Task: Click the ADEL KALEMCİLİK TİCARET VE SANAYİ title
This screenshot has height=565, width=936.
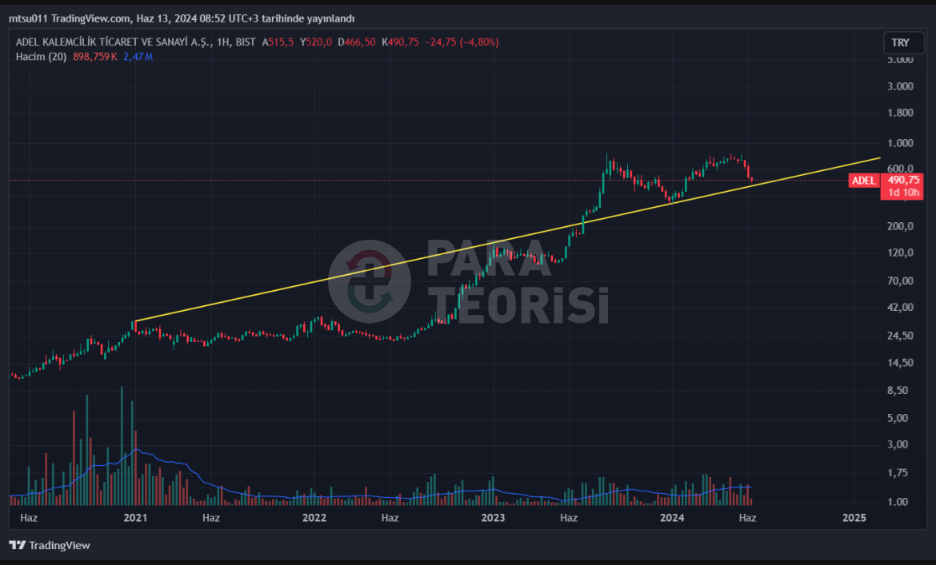Action: coord(113,42)
